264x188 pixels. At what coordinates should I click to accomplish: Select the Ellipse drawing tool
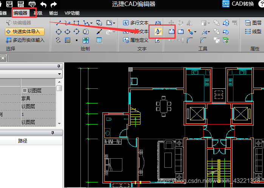pos(68,32)
